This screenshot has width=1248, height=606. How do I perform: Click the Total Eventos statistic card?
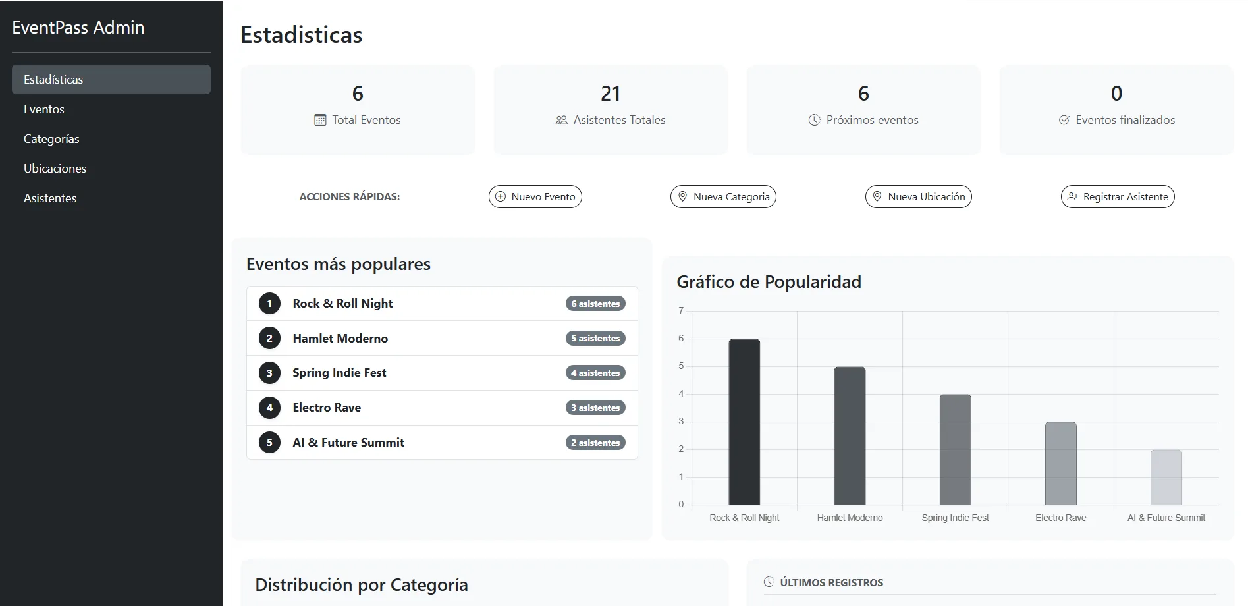tap(358, 110)
